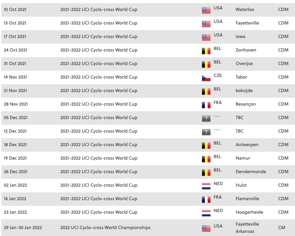Screen dimensions: 295x236
Task: Click the USA flag in the World Championships row
Action: (206, 228)
